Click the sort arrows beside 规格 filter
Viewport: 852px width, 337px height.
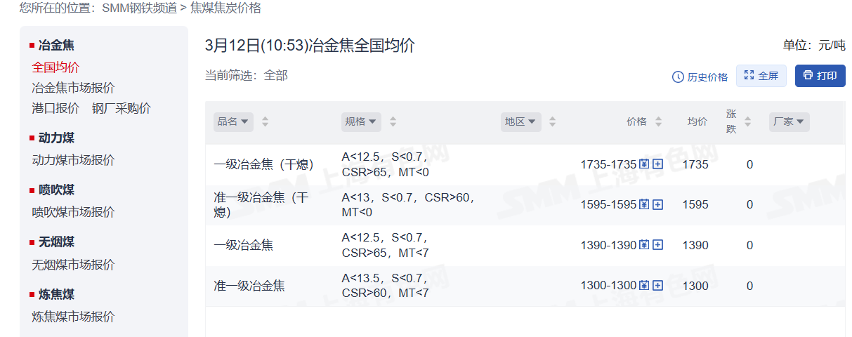coord(393,121)
